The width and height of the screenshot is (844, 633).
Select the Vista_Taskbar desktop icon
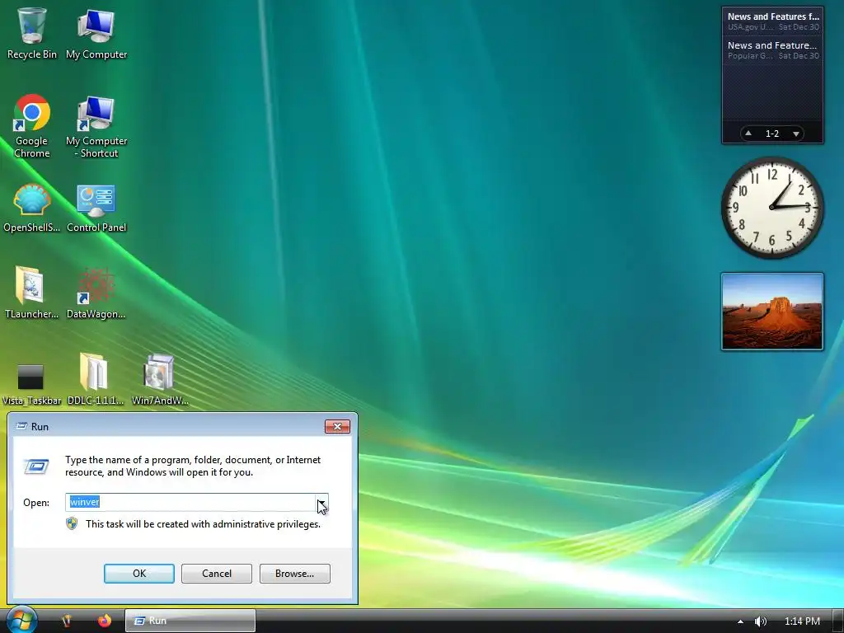tap(31, 383)
